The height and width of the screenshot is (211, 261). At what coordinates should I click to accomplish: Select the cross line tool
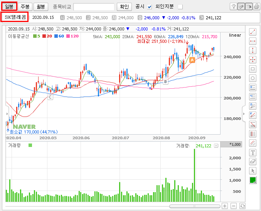click(253, 60)
